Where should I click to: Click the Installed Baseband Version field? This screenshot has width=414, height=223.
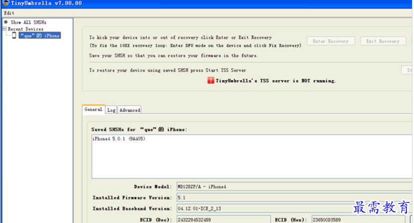pos(294,209)
